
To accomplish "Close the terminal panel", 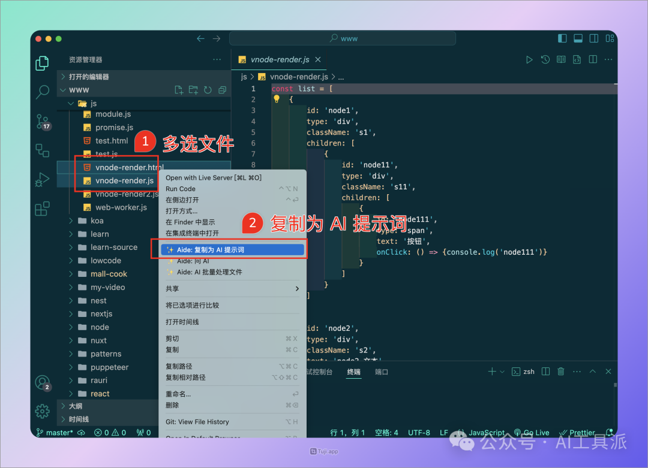I will pos(608,372).
